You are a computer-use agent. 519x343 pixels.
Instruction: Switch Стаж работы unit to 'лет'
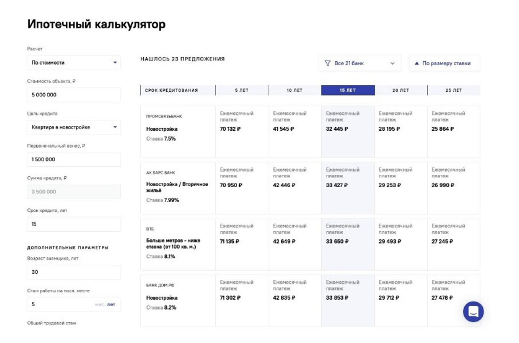click(111, 304)
